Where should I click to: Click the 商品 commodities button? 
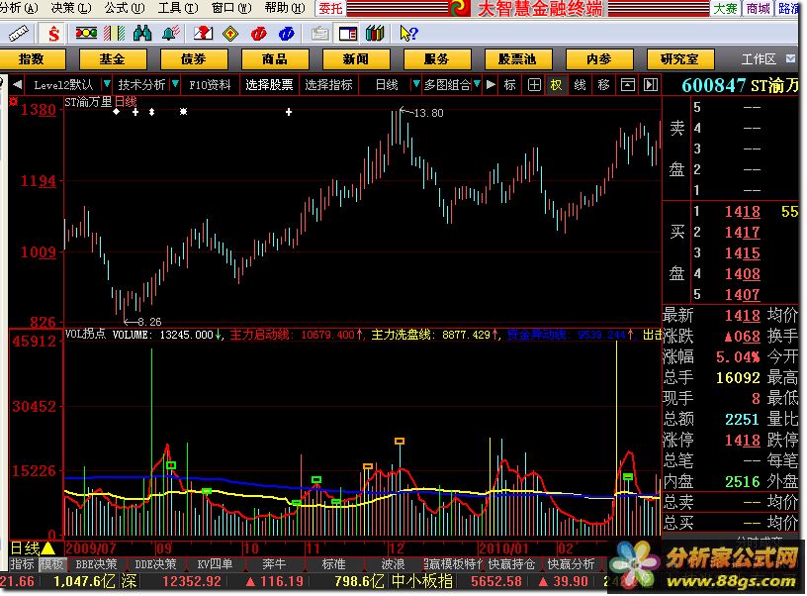275,59
